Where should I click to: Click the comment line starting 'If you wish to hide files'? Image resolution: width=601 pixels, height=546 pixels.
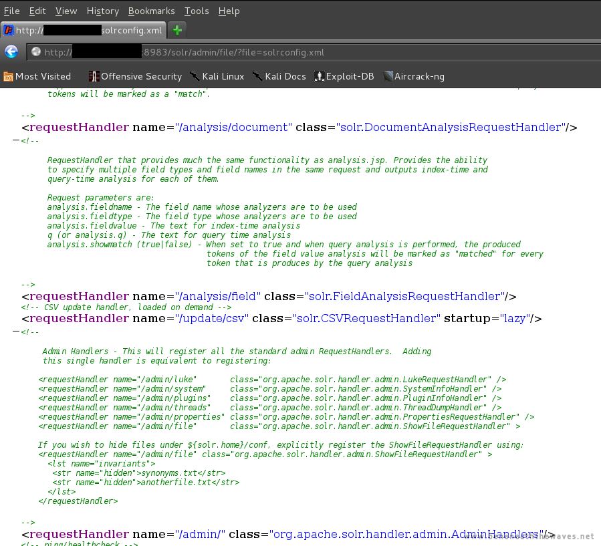tap(281, 445)
